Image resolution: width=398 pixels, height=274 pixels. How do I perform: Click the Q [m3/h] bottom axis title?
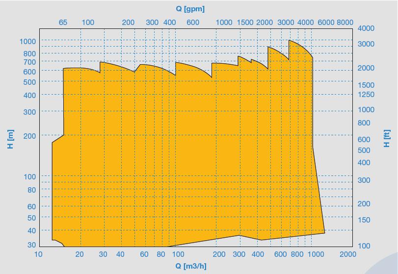[x=190, y=266]
